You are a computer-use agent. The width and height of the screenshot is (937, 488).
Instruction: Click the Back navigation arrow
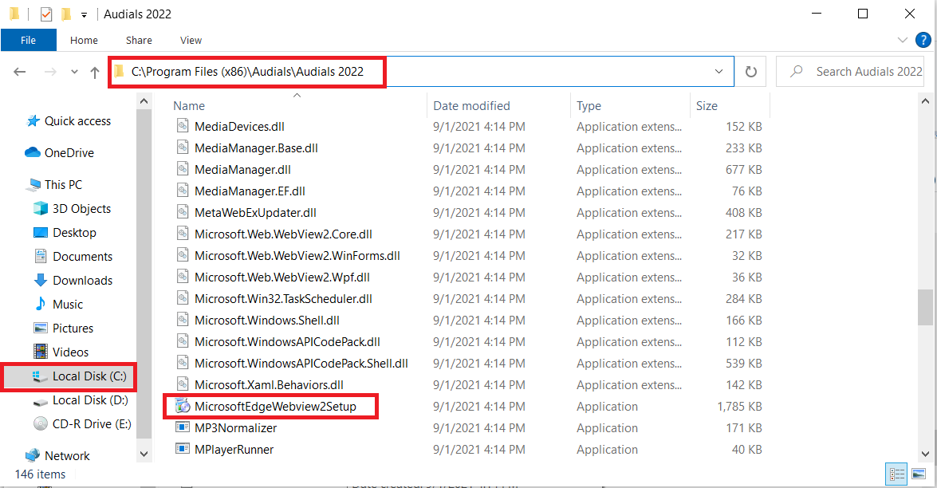pyautogui.click(x=20, y=72)
